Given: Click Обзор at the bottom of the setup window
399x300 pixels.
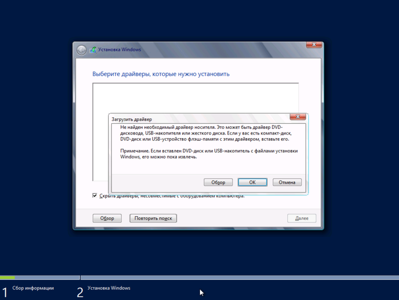Looking at the screenshot, I should click(x=107, y=218).
